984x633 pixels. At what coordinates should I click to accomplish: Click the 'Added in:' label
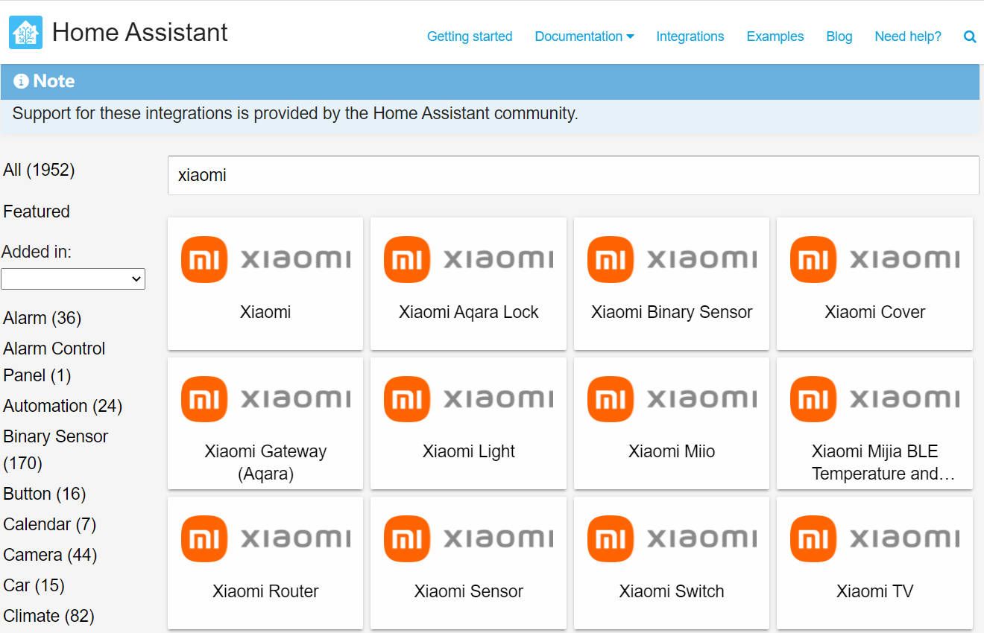[37, 252]
